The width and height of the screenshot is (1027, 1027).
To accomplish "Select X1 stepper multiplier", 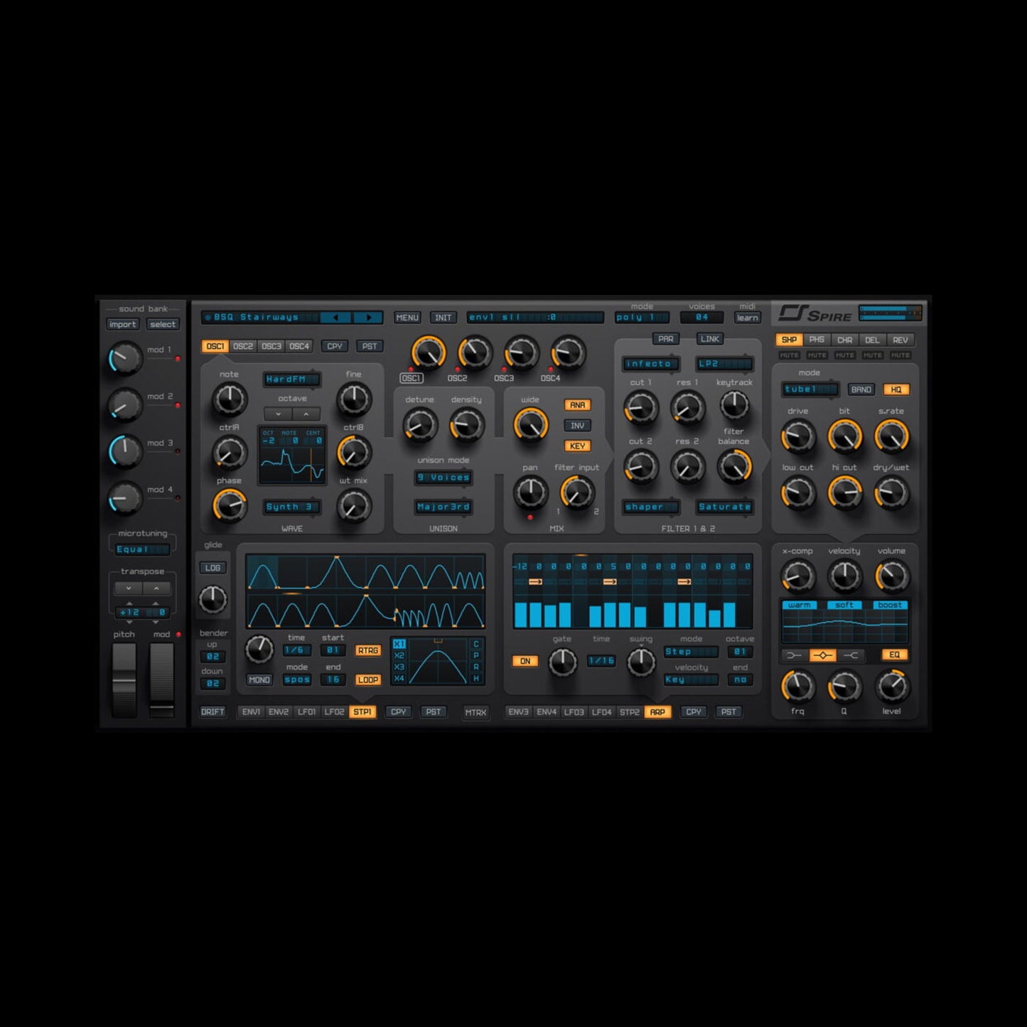I will point(399,644).
